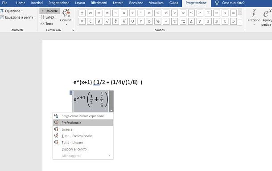This screenshot has width=272, height=171.
Task: Insert the less-than-or-equal symbol
Action: coord(191,13)
